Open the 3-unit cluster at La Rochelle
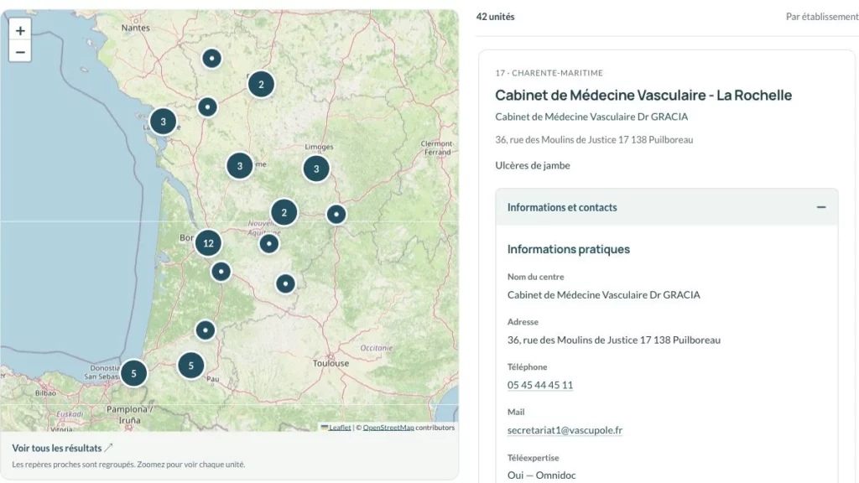The width and height of the screenshot is (859, 483). click(x=164, y=122)
